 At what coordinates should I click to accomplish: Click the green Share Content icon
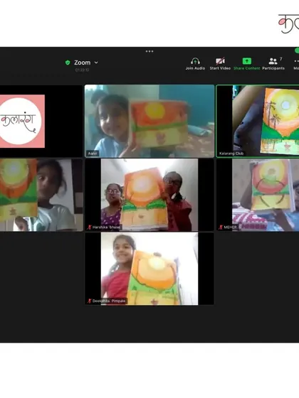tap(246, 61)
